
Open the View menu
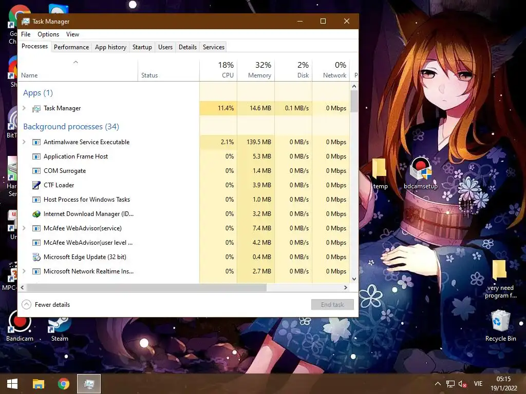click(x=72, y=34)
